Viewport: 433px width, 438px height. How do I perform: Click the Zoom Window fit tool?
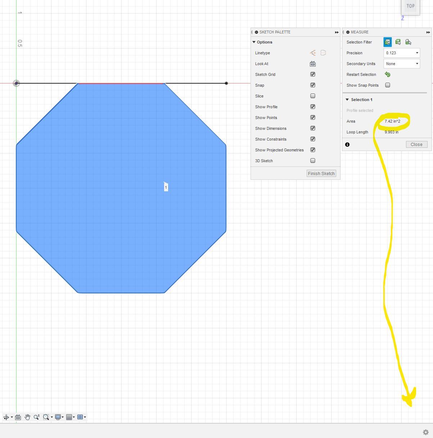(46, 417)
